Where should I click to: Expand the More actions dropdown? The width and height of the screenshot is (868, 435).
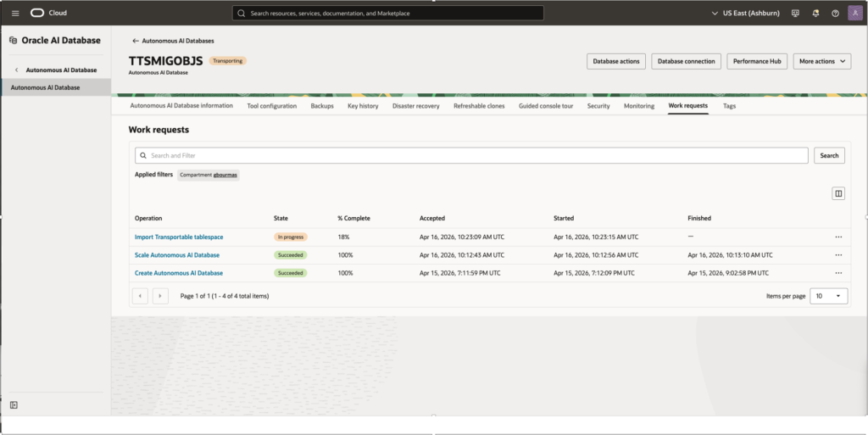coord(822,61)
